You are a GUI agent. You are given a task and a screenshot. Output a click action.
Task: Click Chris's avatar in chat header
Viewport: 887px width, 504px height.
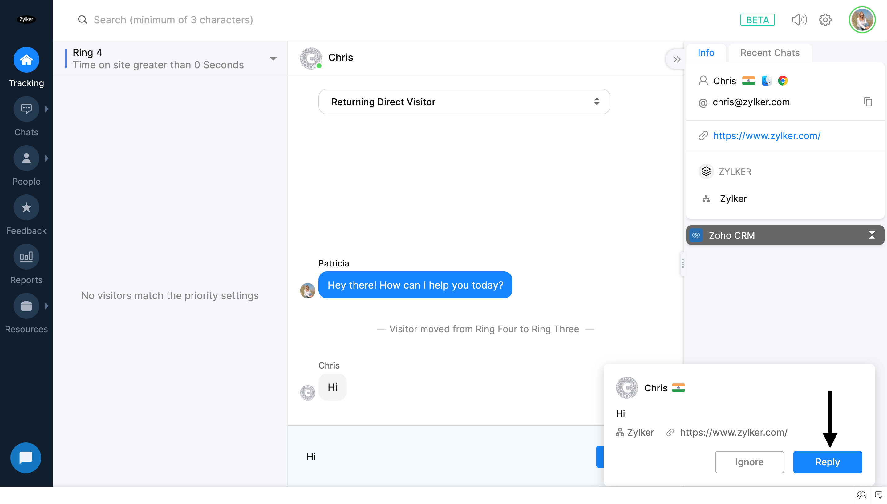pyautogui.click(x=311, y=58)
